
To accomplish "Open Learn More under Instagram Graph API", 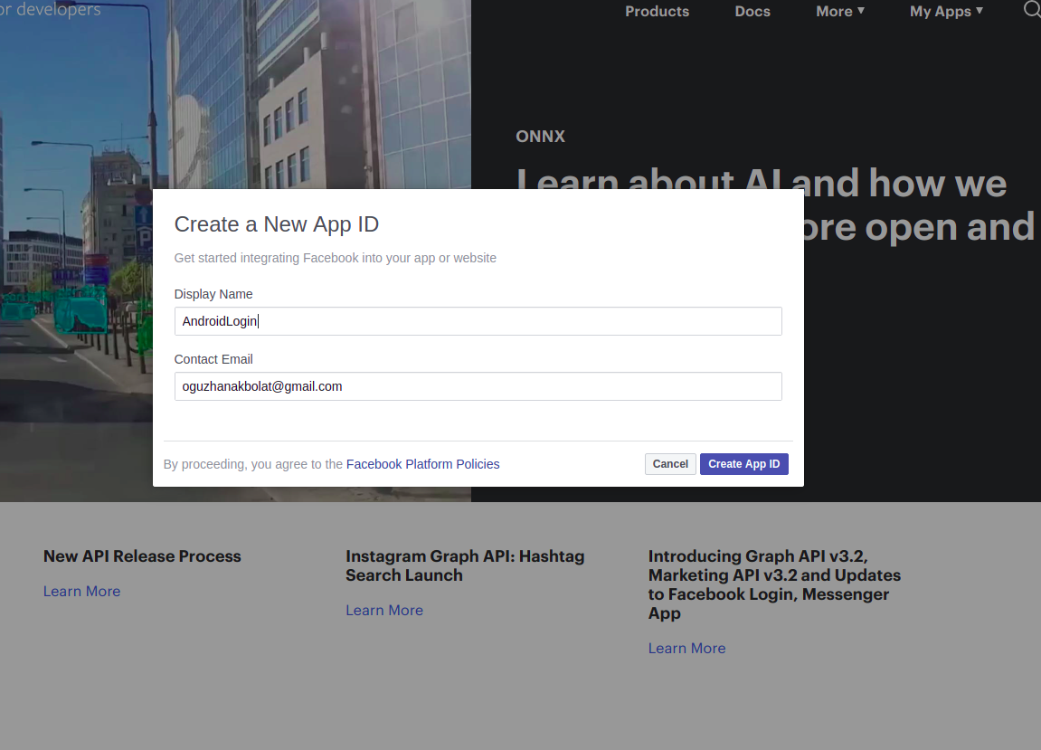I will 383,611.
